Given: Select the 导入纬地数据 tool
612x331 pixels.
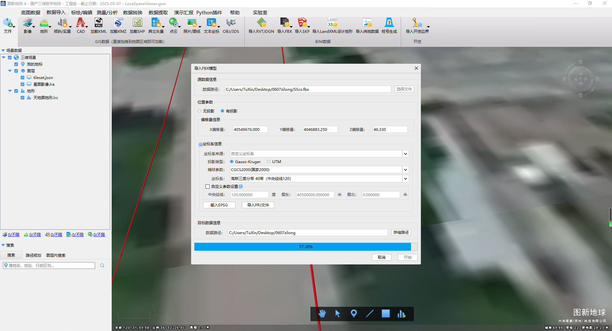Looking at the screenshot, I should click(x=367, y=25).
